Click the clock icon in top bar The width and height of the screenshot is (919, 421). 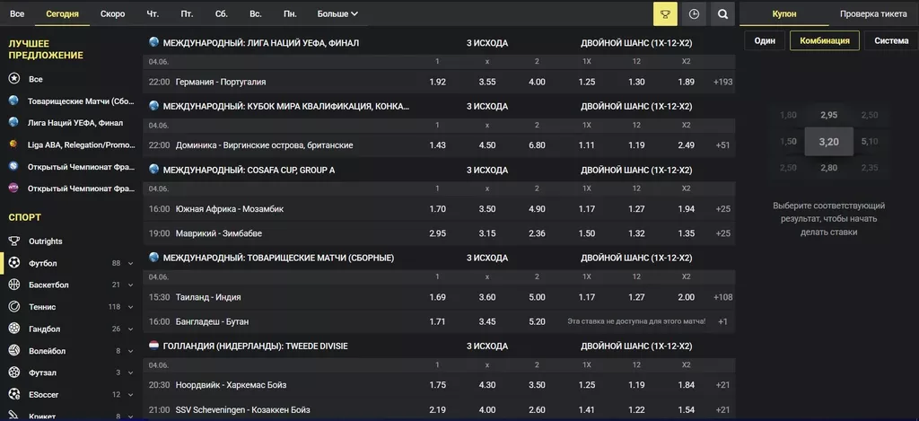(694, 13)
